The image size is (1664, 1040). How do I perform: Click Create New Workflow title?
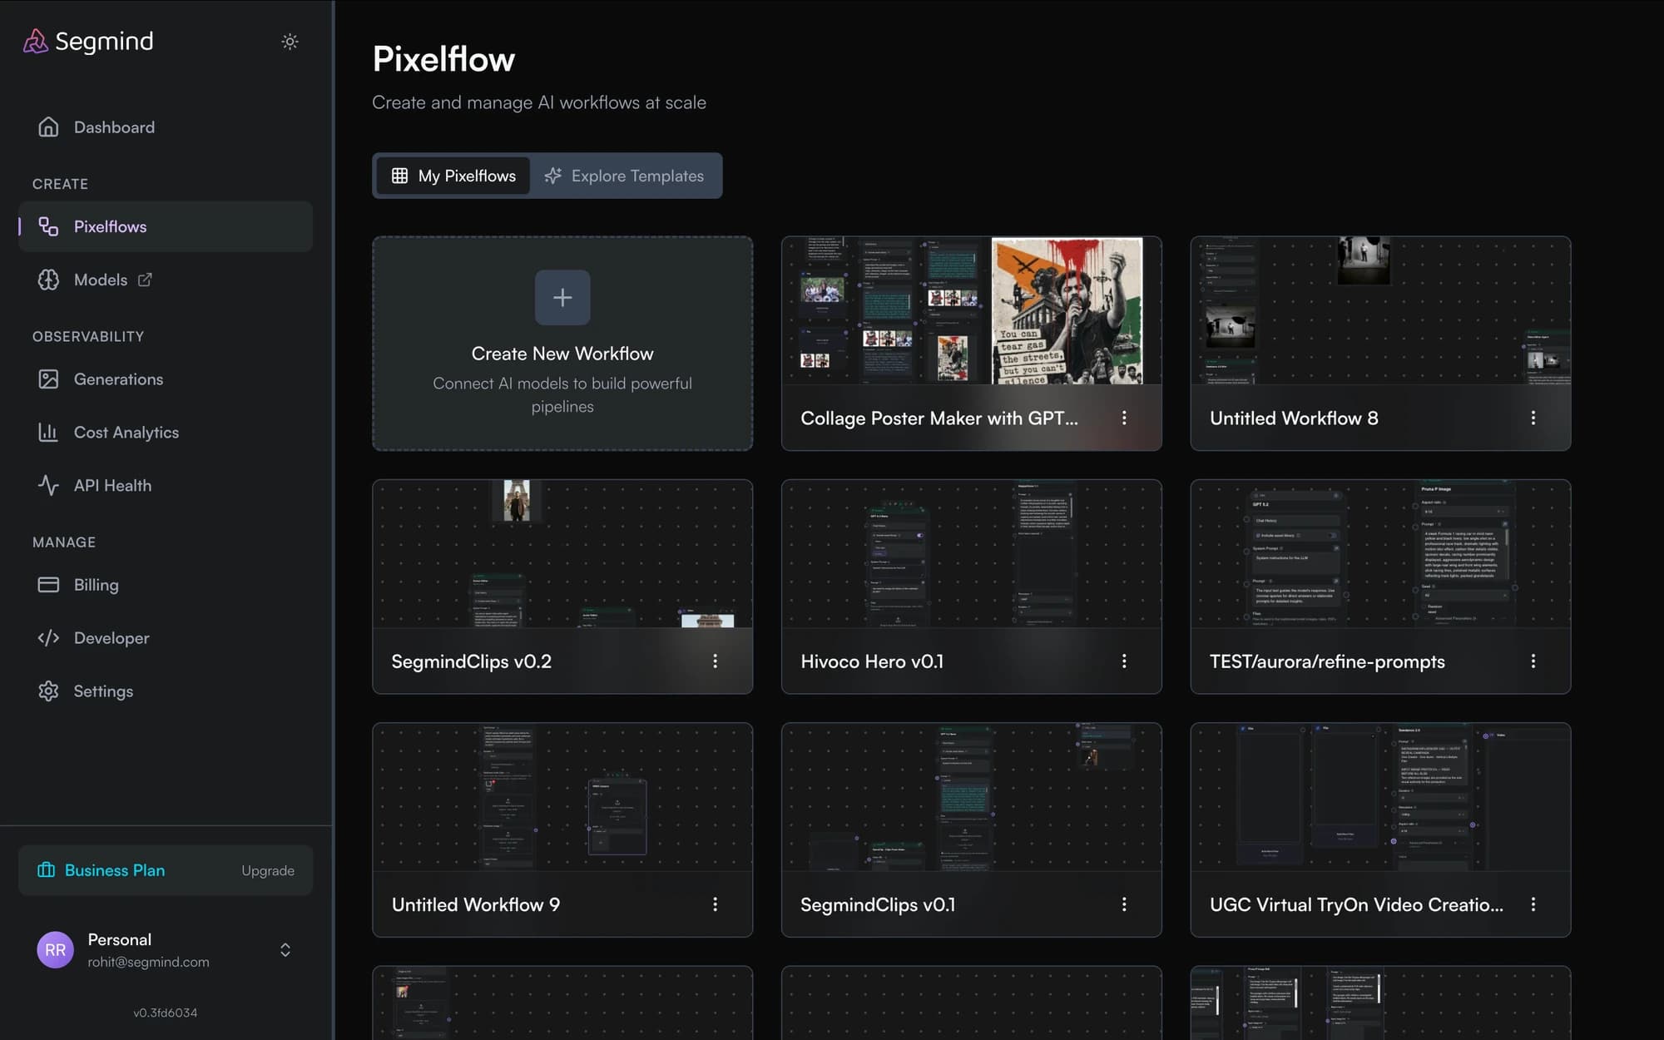click(562, 354)
